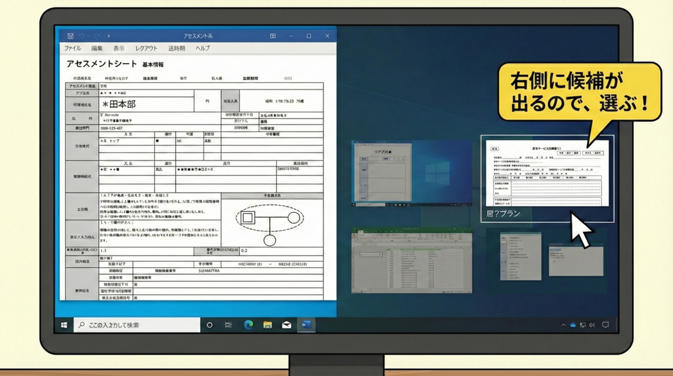Click the volume speaker tray icon
The height and width of the screenshot is (376, 673).
(591, 325)
